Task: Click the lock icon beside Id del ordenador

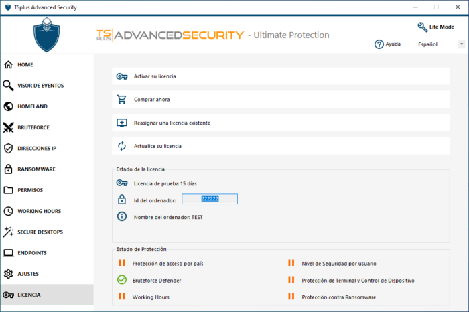Action: pyautogui.click(x=122, y=200)
